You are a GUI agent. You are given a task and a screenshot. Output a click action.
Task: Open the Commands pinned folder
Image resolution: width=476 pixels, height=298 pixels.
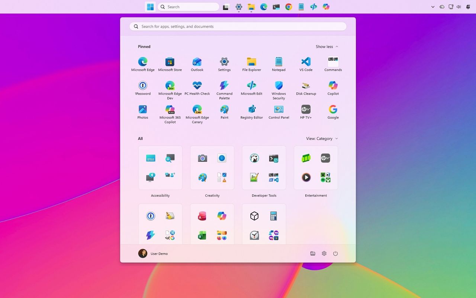click(333, 64)
